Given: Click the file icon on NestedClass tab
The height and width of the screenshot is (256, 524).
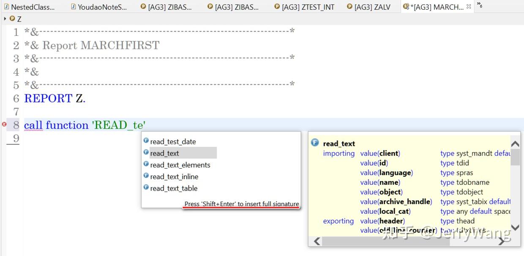Looking at the screenshot, I should [6, 7].
